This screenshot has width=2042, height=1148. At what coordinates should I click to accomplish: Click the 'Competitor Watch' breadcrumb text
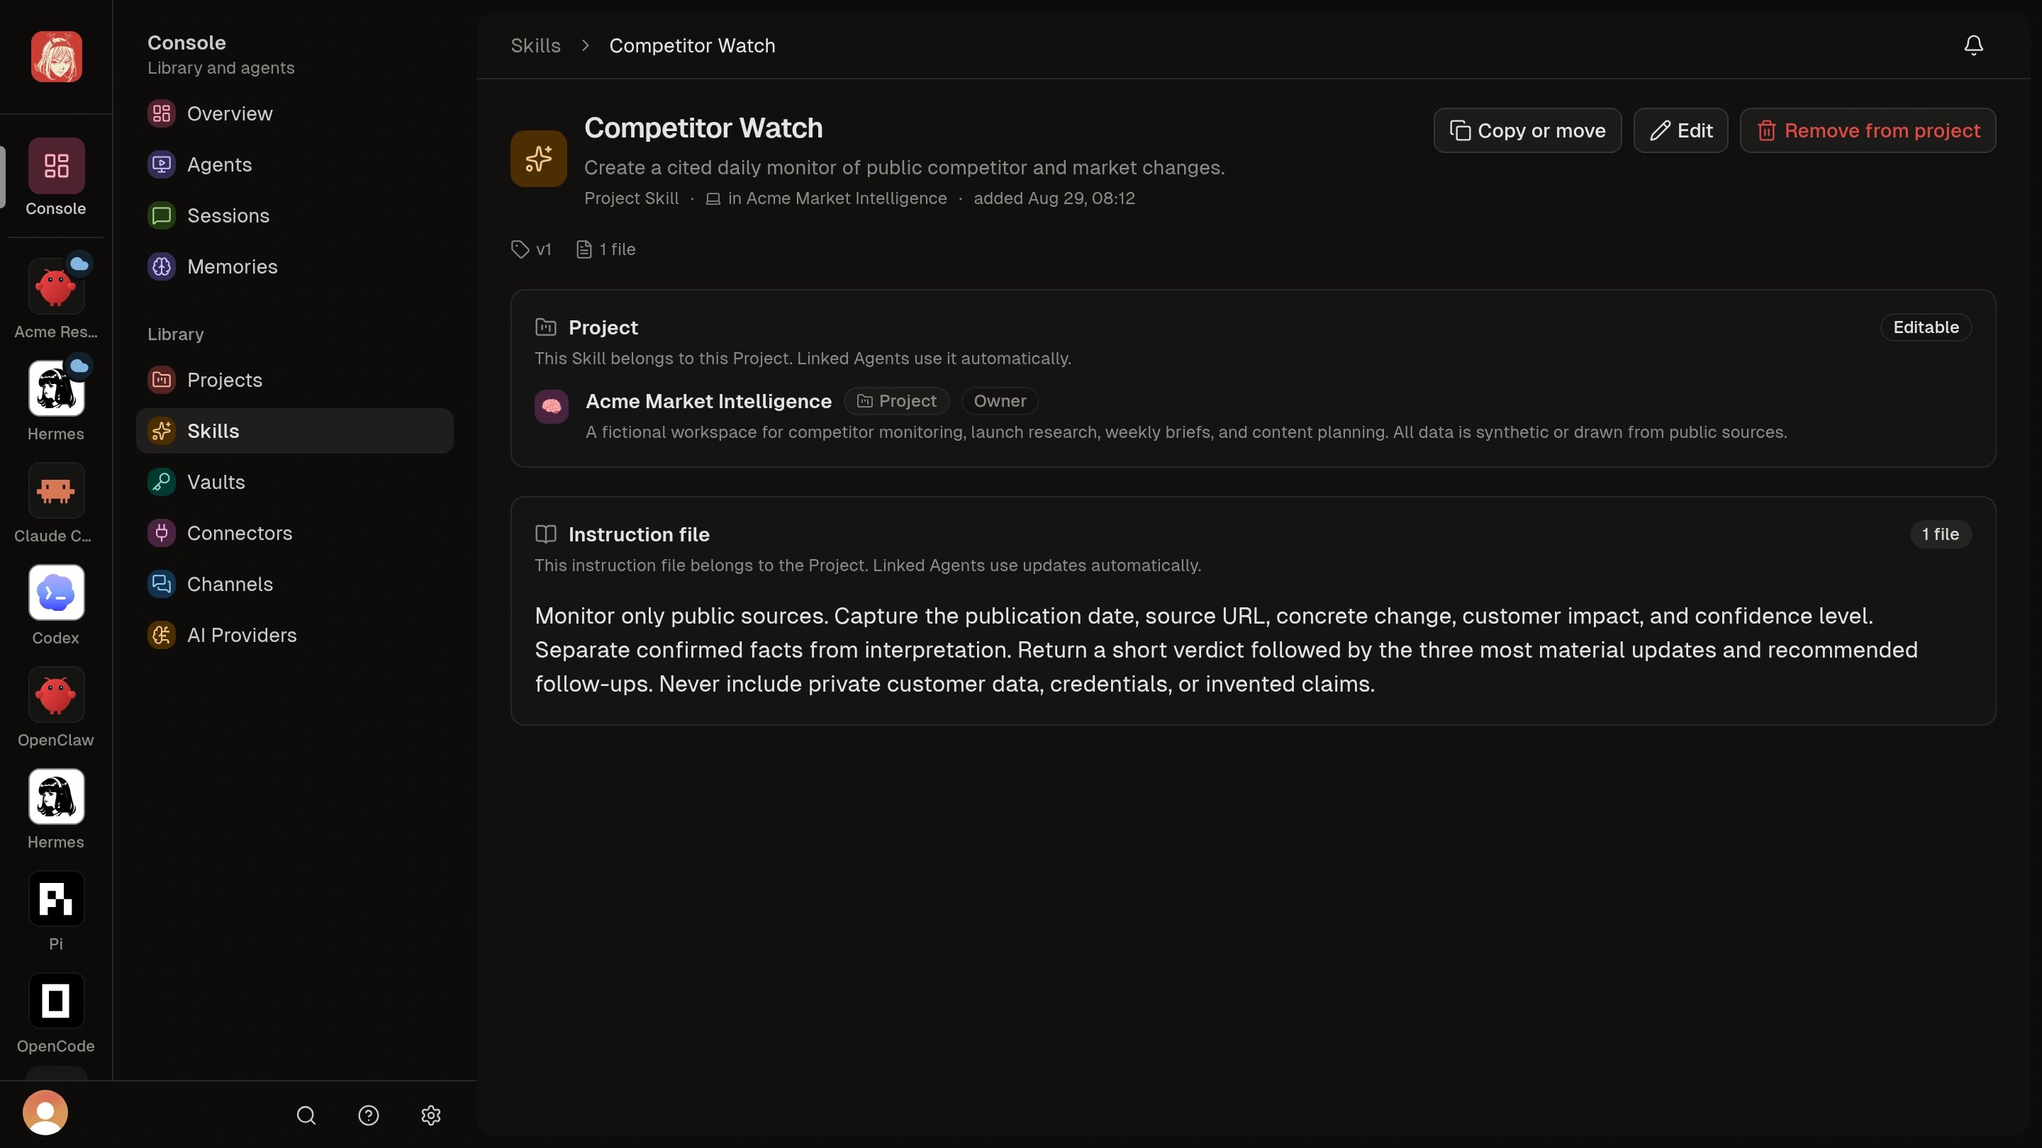692,46
